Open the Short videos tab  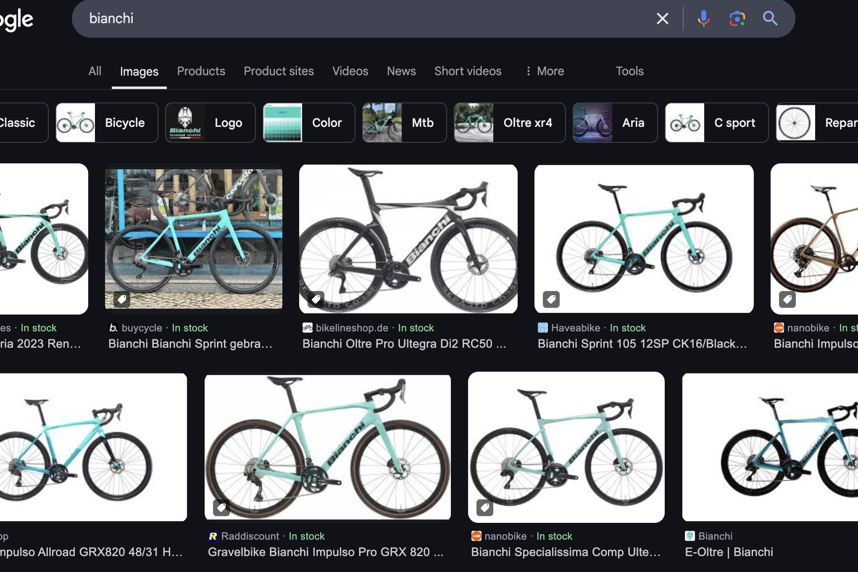pyautogui.click(x=468, y=71)
